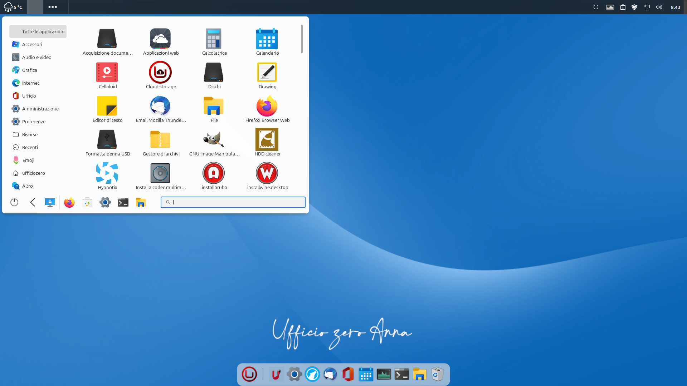Launch Hypnotix from the app grid
The width and height of the screenshot is (687, 386).
point(107,173)
